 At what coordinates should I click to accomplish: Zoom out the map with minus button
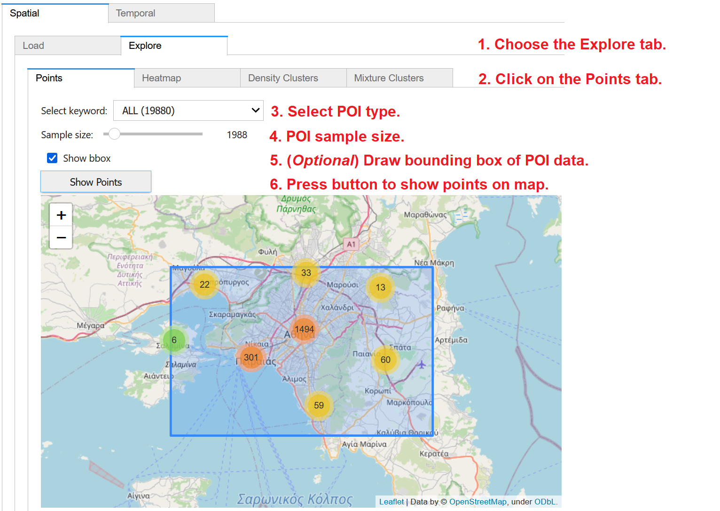(x=61, y=237)
